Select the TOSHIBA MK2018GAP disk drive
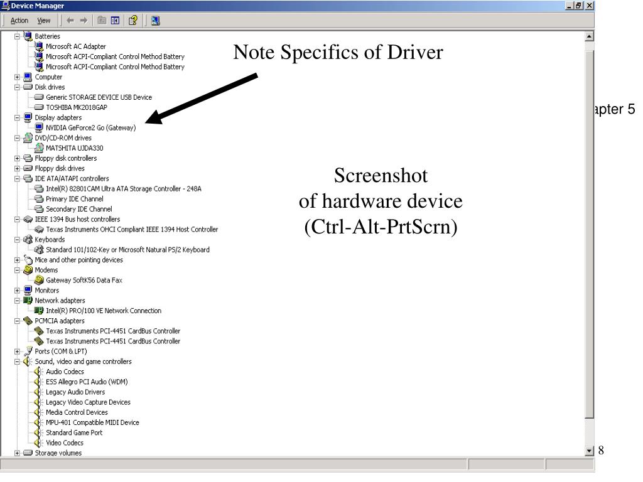This screenshot has width=643, height=482. 77,107
